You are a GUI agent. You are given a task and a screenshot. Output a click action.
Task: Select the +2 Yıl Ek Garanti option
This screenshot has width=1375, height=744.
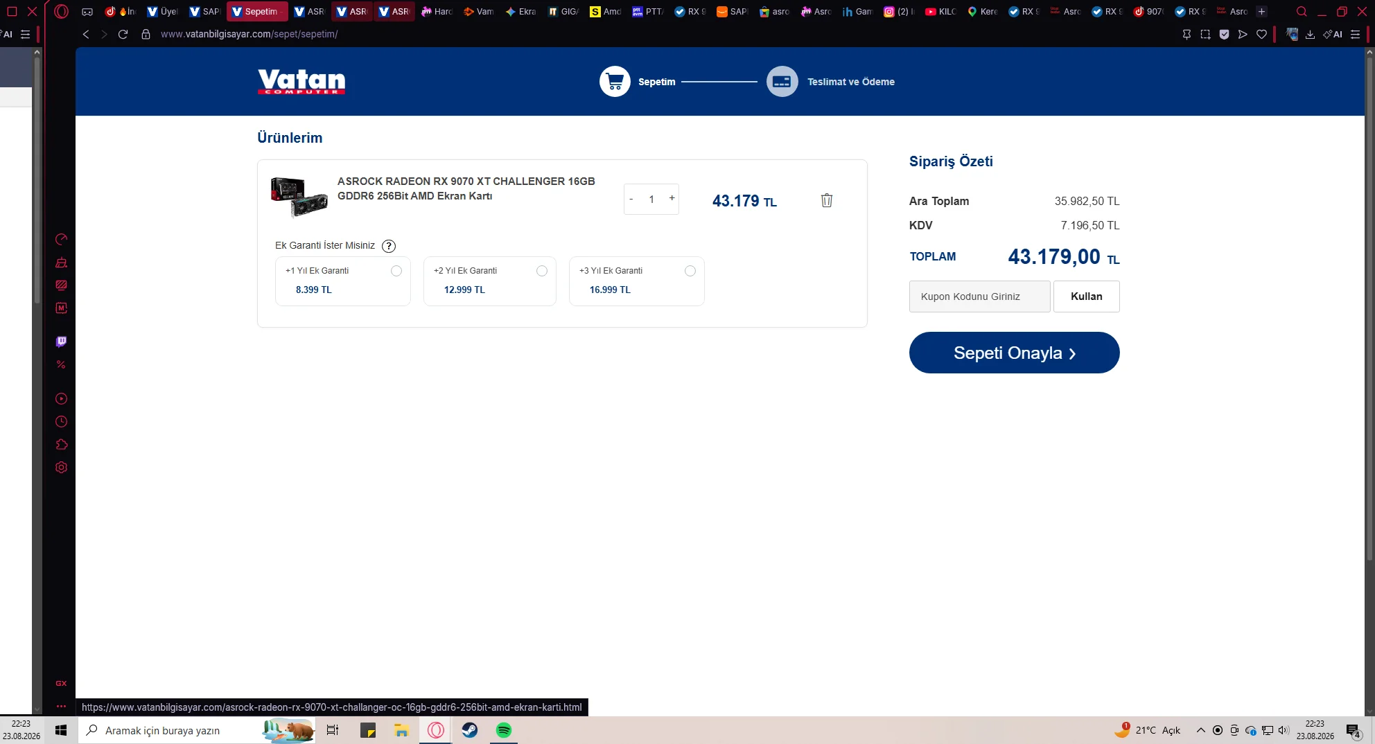click(542, 271)
